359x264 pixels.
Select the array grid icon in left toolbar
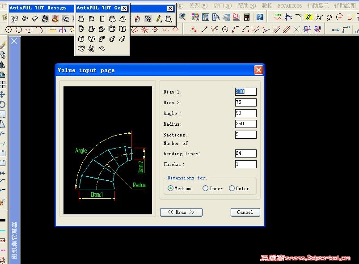[x=3, y=84]
